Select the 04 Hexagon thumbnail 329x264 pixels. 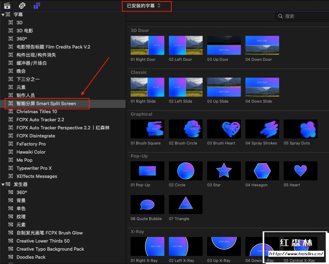[x=262, y=171]
